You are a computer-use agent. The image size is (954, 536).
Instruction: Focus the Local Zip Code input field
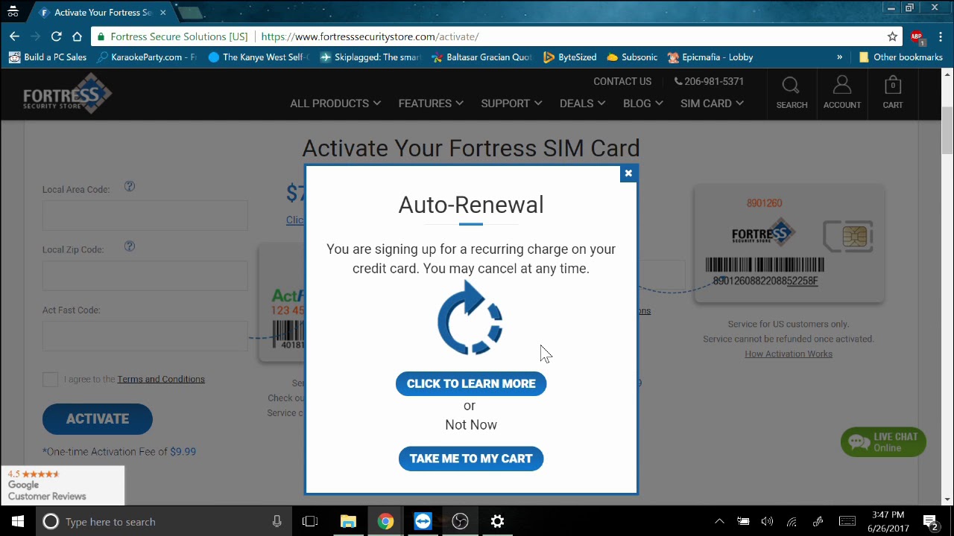click(145, 275)
